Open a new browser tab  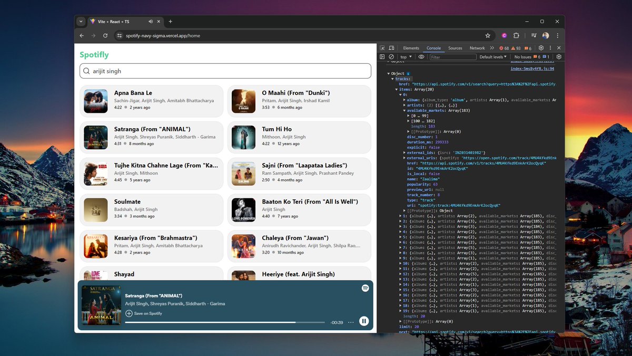click(x=170, y=22)
